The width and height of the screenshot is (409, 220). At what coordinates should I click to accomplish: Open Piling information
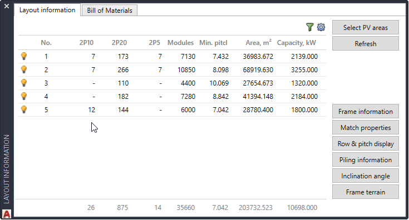click(366, 160)
